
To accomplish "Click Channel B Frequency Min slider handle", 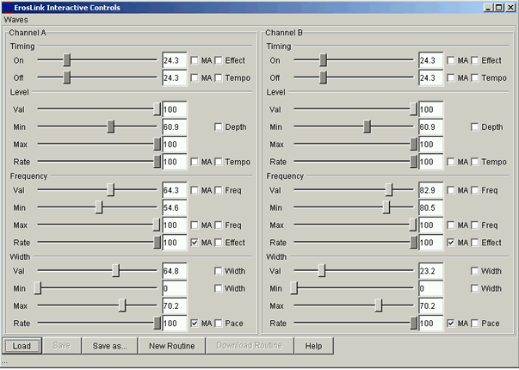I will coord(386,207).
